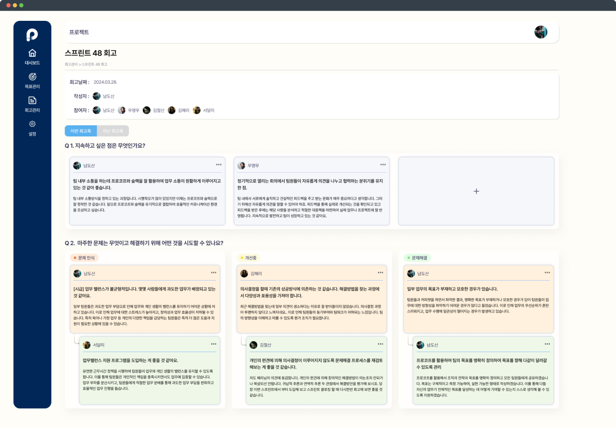616x428 pixels.
Task: Click the 프로젝트 header label
Action: click(79, 32)
